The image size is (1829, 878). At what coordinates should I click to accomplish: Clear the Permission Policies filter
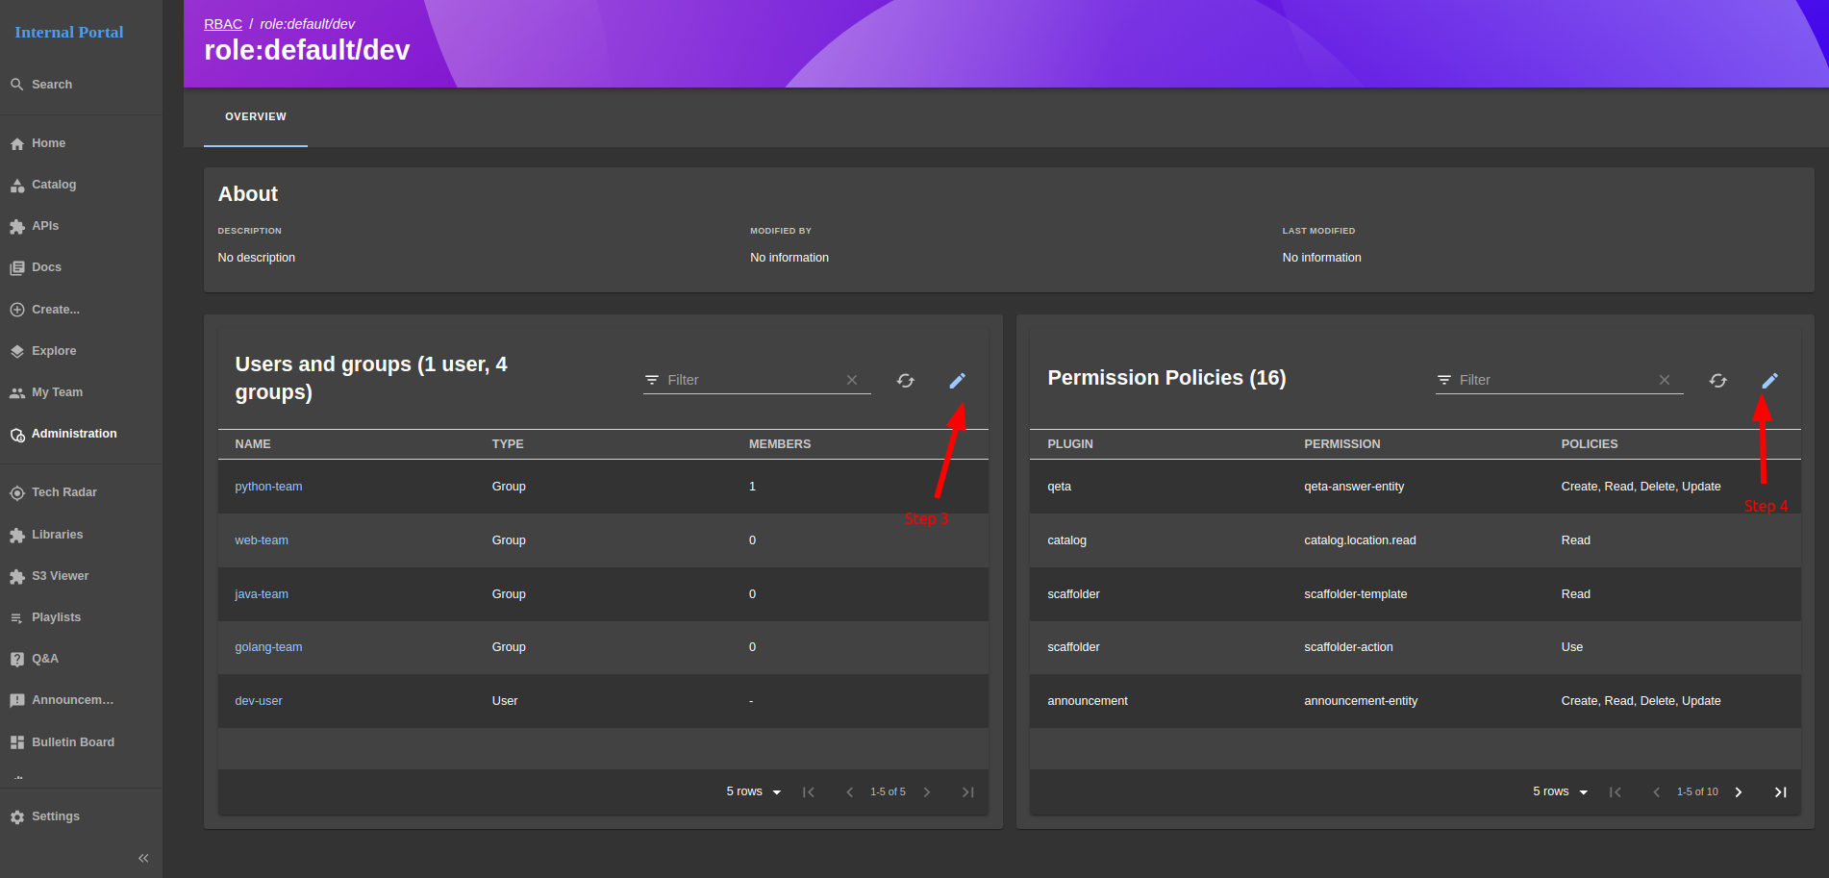(1664, 380)
